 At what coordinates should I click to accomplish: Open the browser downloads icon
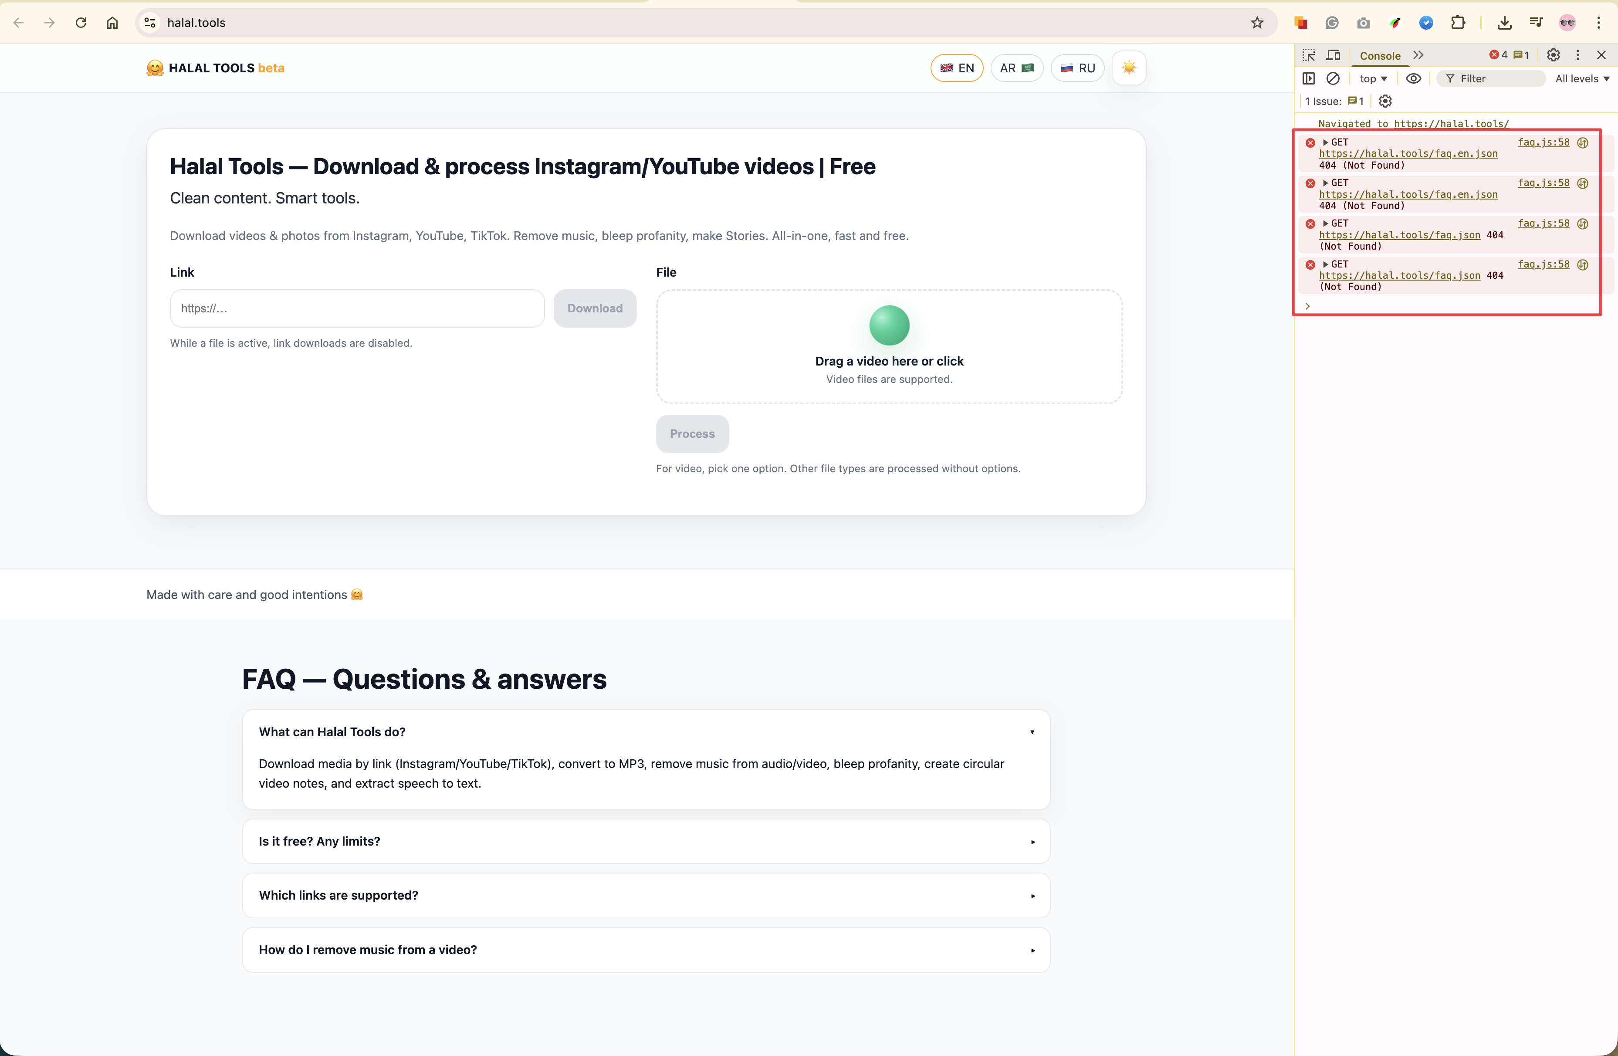[1504, 23]
